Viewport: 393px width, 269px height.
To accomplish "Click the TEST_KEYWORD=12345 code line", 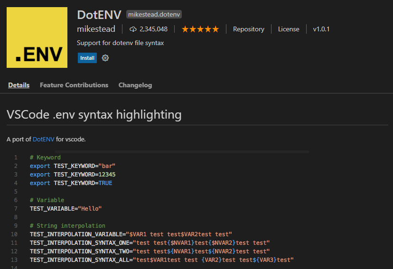I will tap(73, 175).
